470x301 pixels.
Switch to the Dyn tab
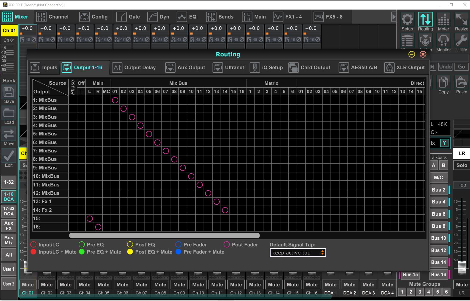159,17
